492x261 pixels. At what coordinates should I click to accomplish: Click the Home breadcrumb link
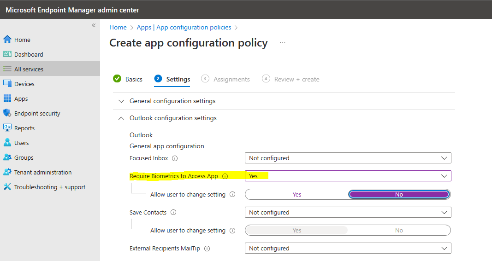click(x=118, y=28)
